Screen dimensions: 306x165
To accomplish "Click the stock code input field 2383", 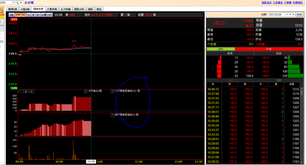I will point(6,3).
